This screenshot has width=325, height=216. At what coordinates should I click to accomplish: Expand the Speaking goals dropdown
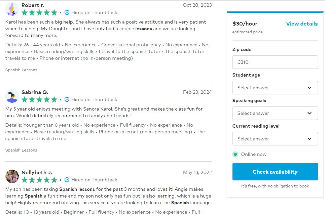point(275,113)
